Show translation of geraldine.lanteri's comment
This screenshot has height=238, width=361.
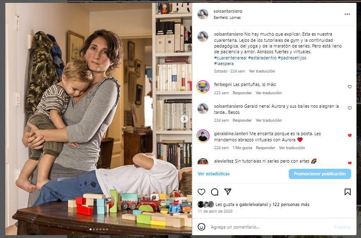click(292, 148)
